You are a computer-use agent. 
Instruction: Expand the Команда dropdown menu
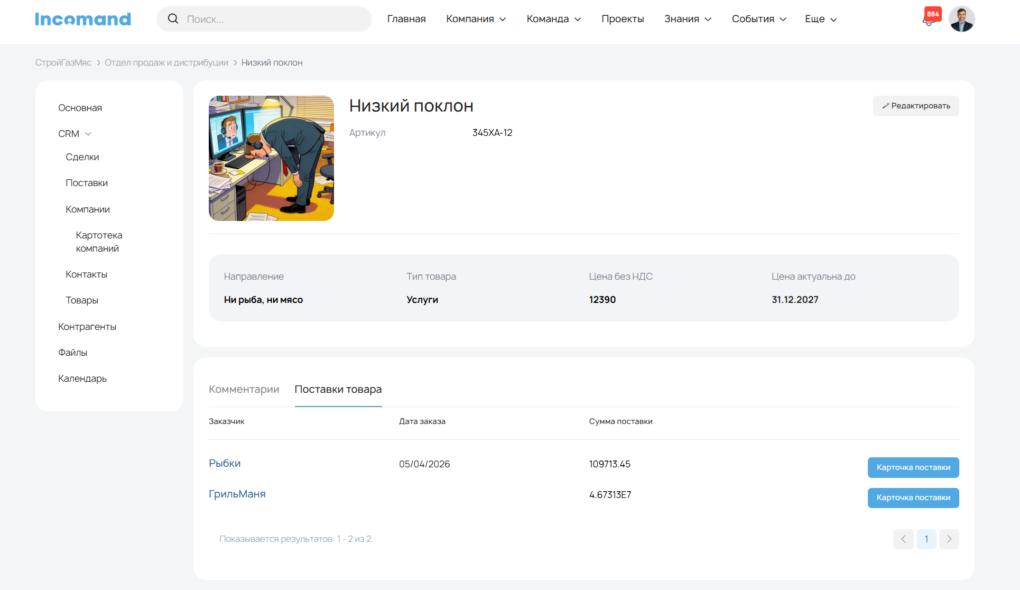coord(554,19)
